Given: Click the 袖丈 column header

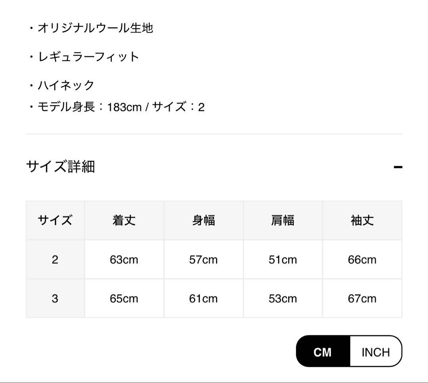Looking at the screenshot, I should pyautogui.click(x=362, y=220).
